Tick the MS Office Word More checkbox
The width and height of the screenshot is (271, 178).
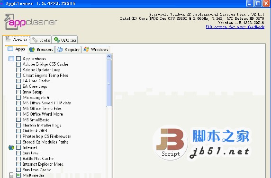point(18,114)
